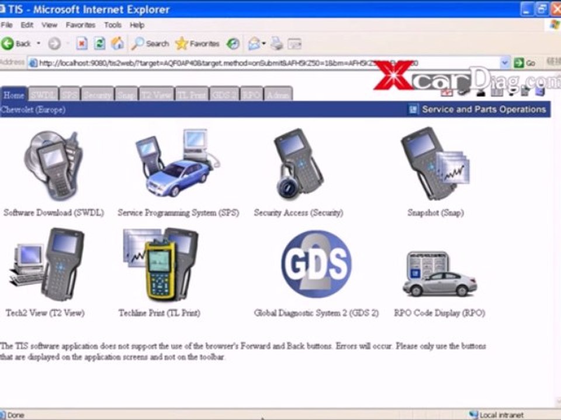Click the Service and Parts Operations heading

pos(484,109)
